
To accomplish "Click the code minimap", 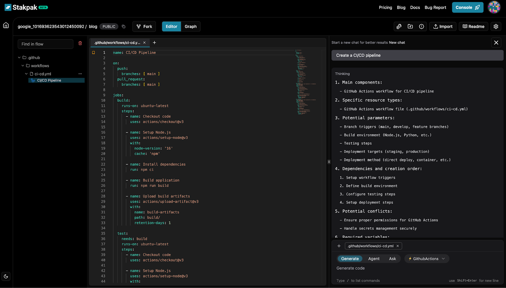I will [x=305, y=82].
